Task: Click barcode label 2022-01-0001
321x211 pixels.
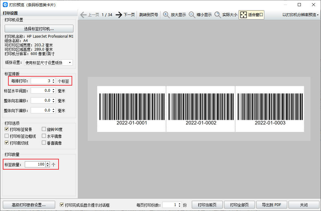Action: [132, 109]
